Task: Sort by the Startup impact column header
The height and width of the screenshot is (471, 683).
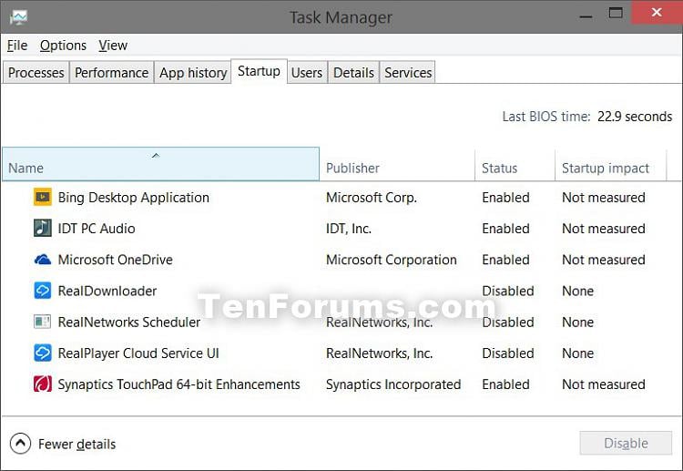Action: click(x=611, y=164)
